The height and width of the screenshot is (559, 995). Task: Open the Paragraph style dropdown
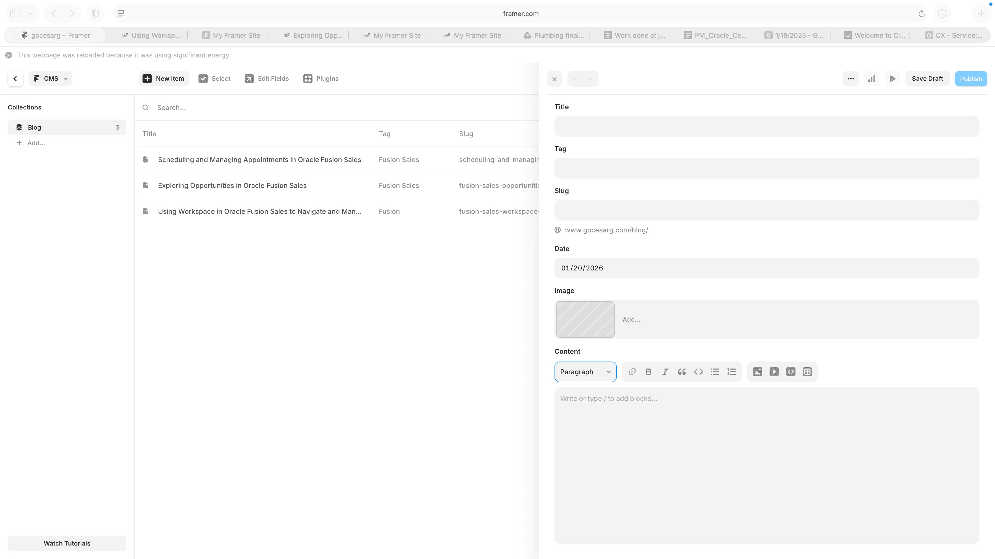585,372
